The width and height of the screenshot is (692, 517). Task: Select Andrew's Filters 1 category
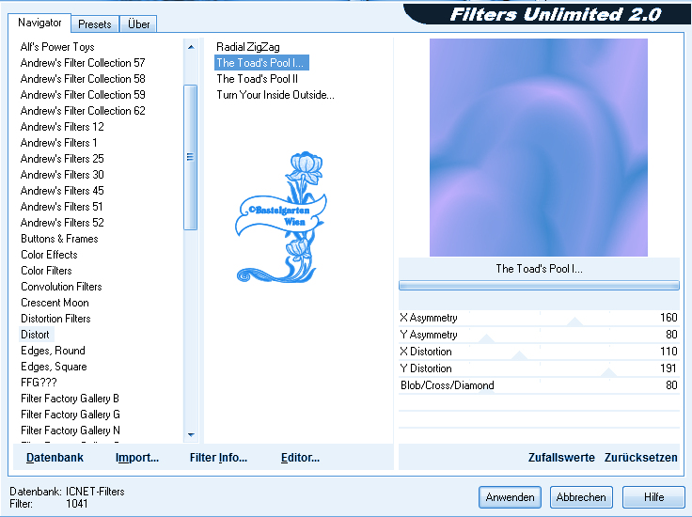tap(58, 143)
